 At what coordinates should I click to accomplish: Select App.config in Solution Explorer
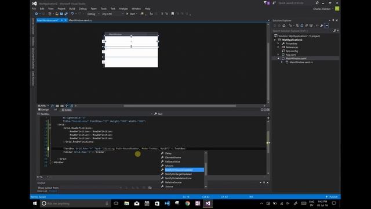[x=292, y=51]
